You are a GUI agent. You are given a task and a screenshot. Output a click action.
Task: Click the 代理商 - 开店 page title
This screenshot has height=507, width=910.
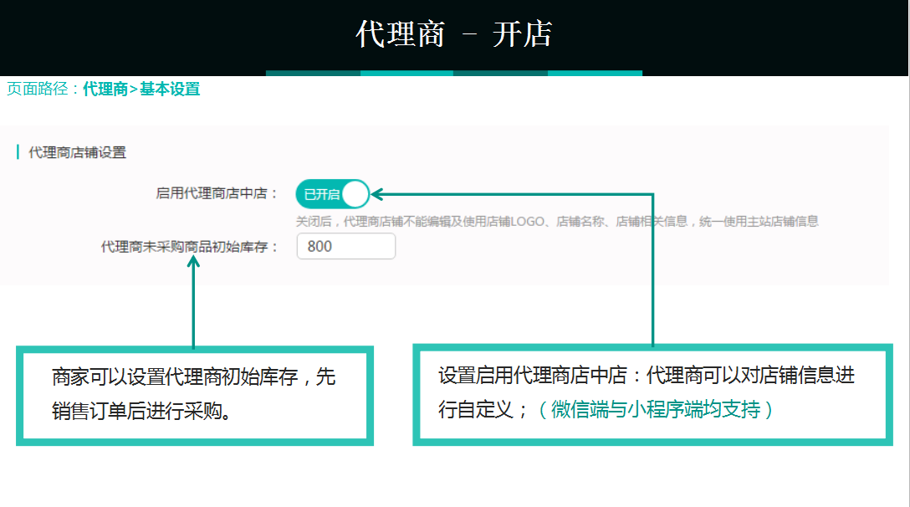pos(453,35)
